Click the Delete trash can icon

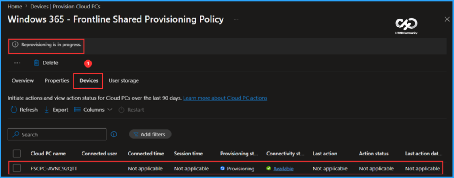36,63
